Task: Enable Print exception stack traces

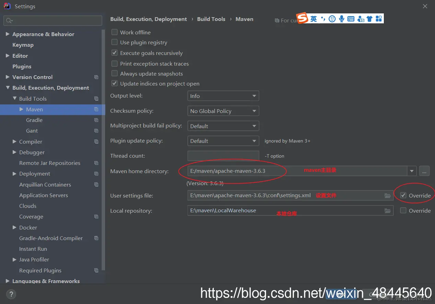Action: (114, 64)
